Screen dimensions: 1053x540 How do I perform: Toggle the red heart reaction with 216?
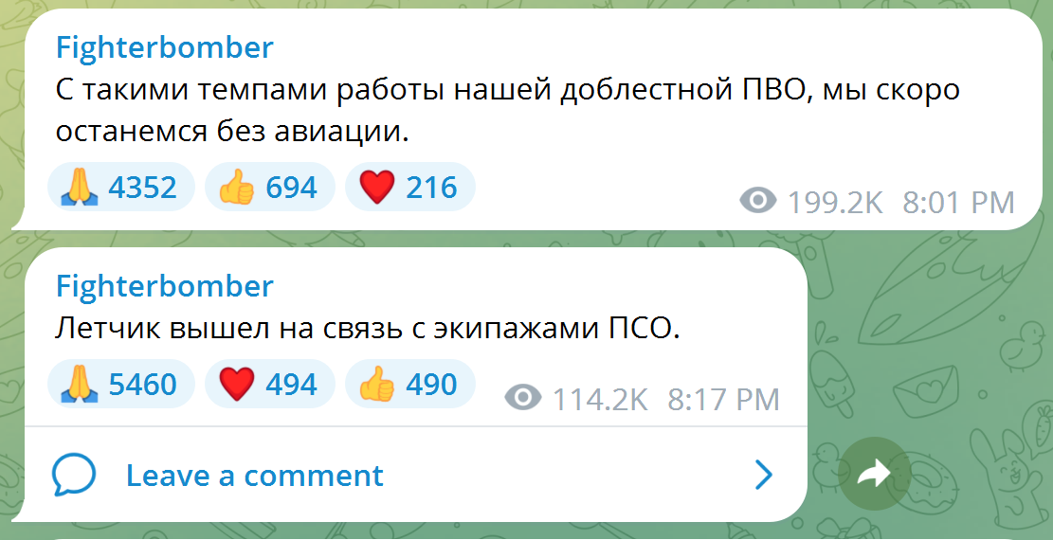[x=409, y=188]
